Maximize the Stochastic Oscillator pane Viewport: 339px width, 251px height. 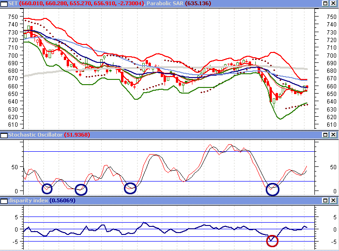325,135
